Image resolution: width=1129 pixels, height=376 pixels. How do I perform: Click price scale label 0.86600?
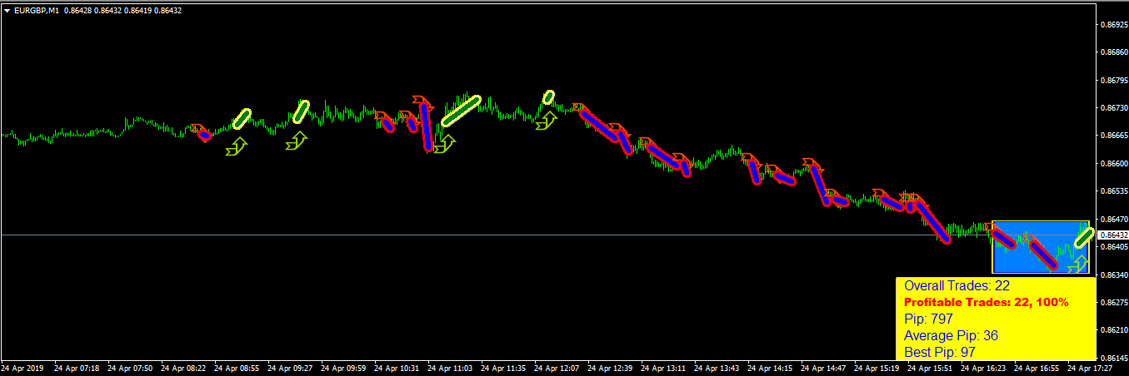tap(1114, 164)
